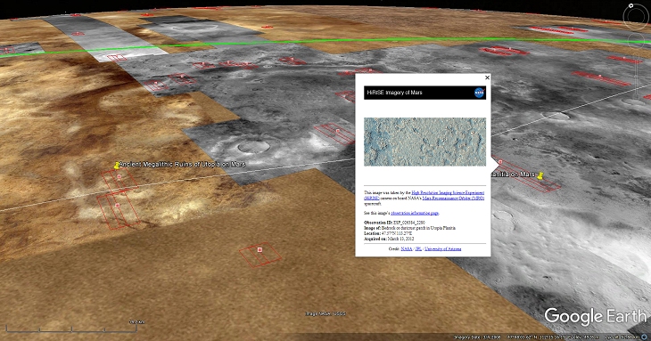The height and width of the screenshot is (341, 651).
Task: Select the Ancient Megalithic Ruins of Utopia label
Action: click(x=183, y=164)
